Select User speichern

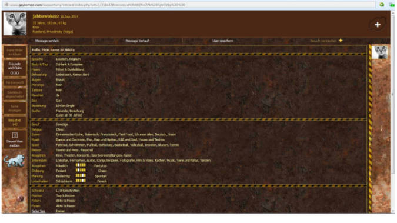(222, 41)
